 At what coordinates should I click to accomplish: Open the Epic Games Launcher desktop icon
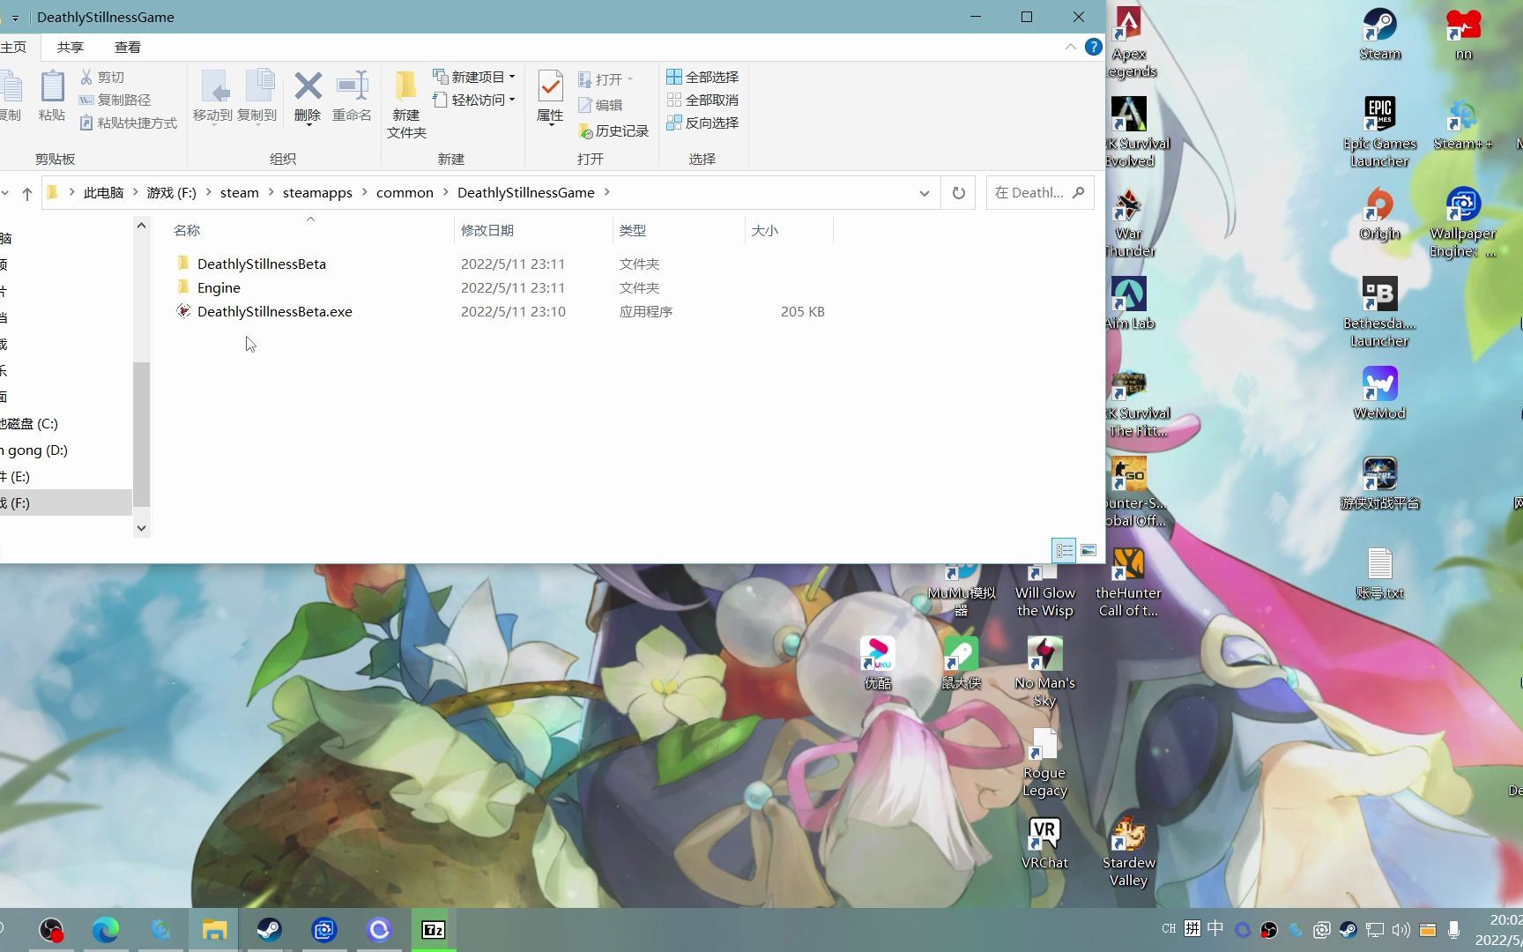click(x=1379, y=132)
